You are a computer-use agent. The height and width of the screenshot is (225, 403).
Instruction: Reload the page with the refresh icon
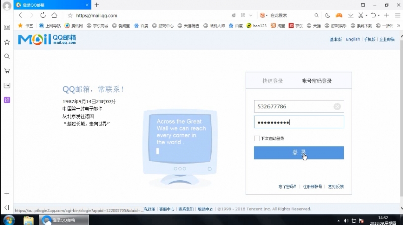43,15
